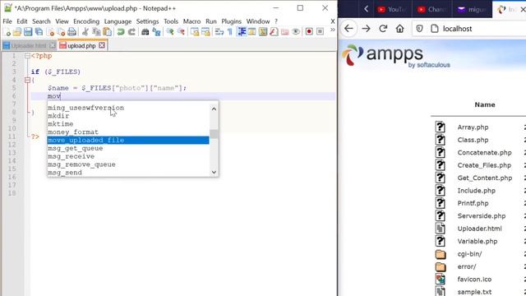
Task: Click the shield tracking protection icon
Action: (419, 29)
